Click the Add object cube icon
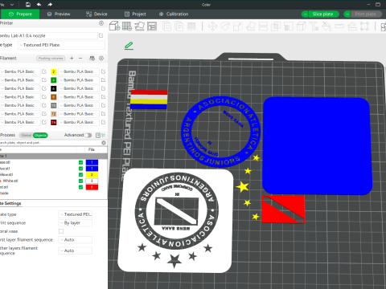Viewport: 386px width, 289px height. click(114, 26)
